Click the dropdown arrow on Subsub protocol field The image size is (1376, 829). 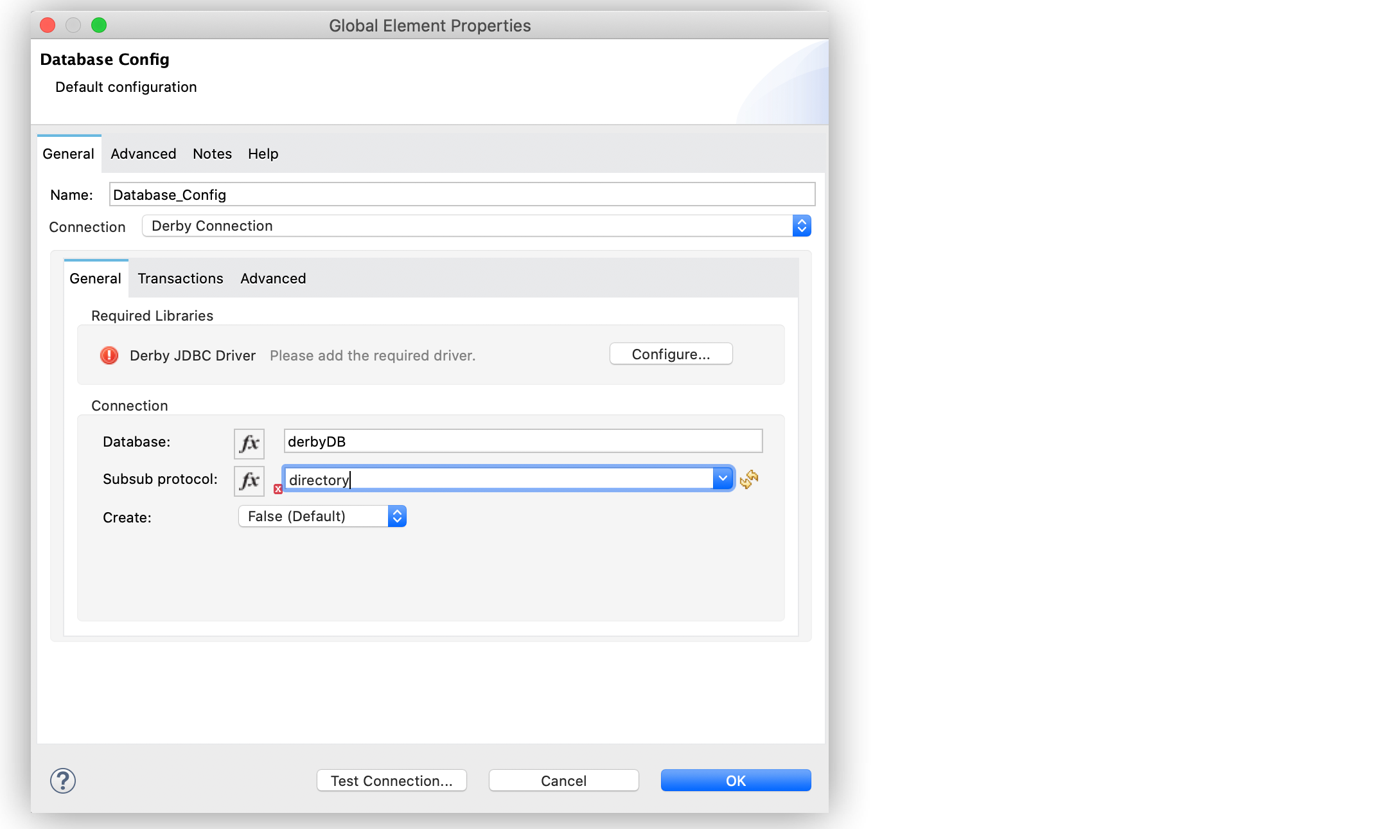pyautogui.click(x=723, y=479)
